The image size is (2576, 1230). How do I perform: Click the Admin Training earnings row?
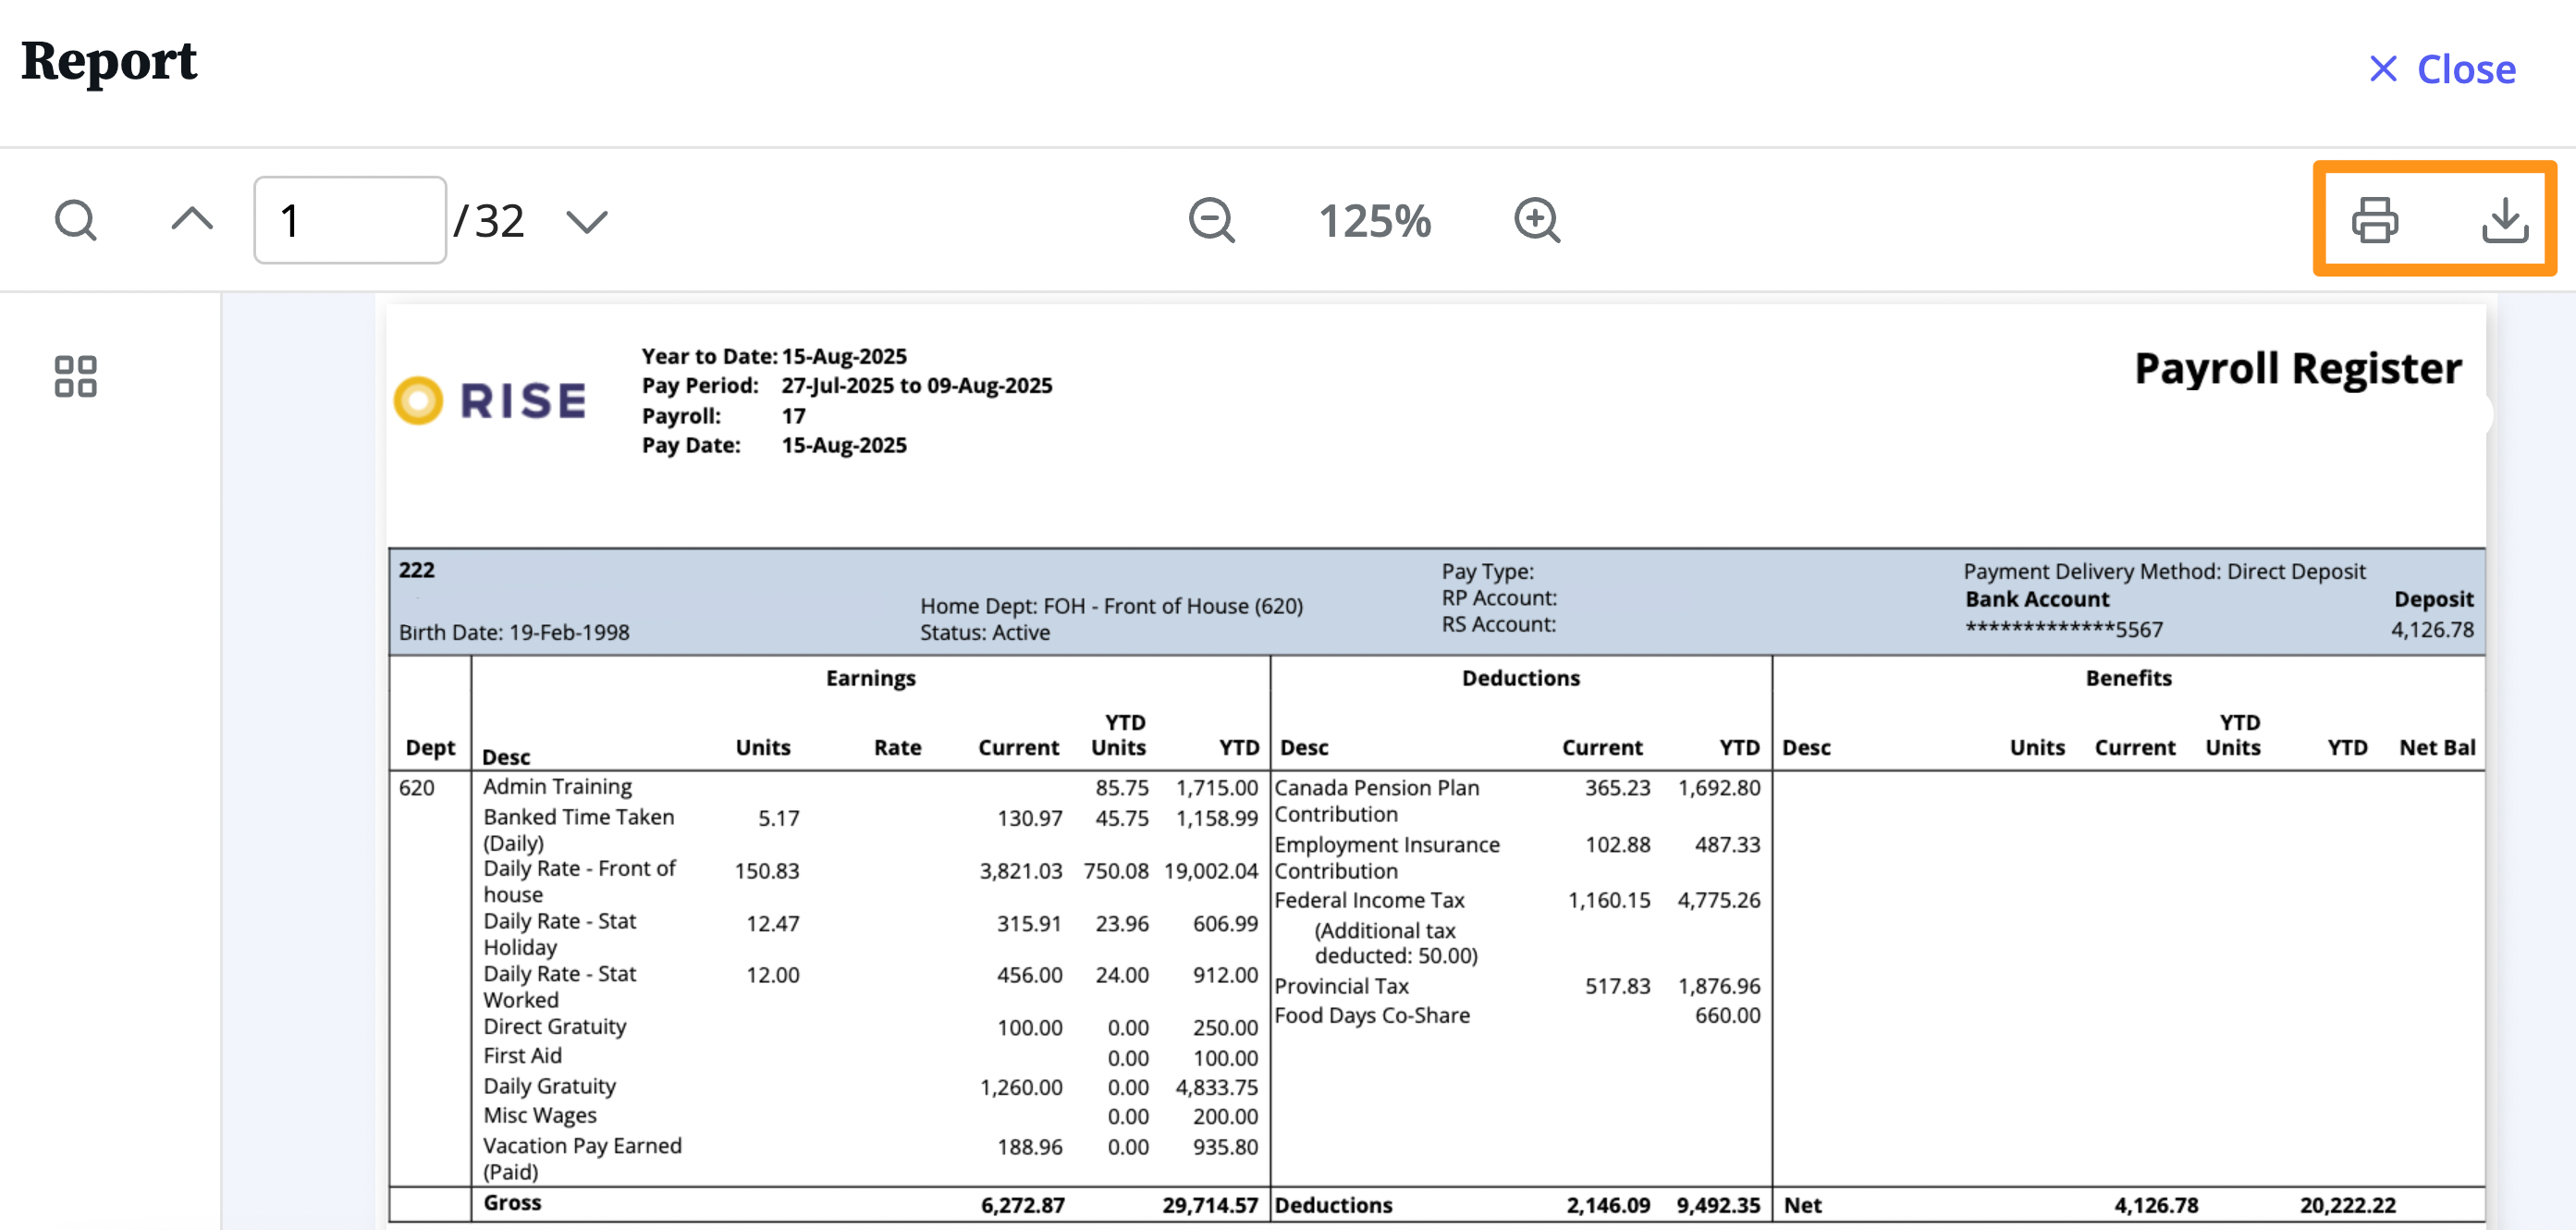(x=870, y=787)
